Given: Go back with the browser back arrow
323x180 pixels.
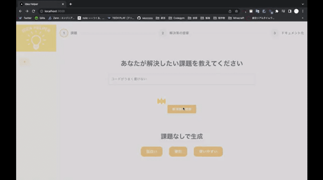Looking at the screenshot, I should click(20, 11).
